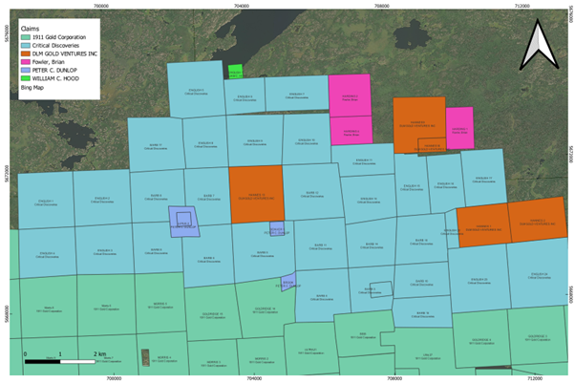Image resolution: width=575 pixels, height=383 pixels.
Task: Click the small brown patch in MORRIS 4
Action: 145,357
